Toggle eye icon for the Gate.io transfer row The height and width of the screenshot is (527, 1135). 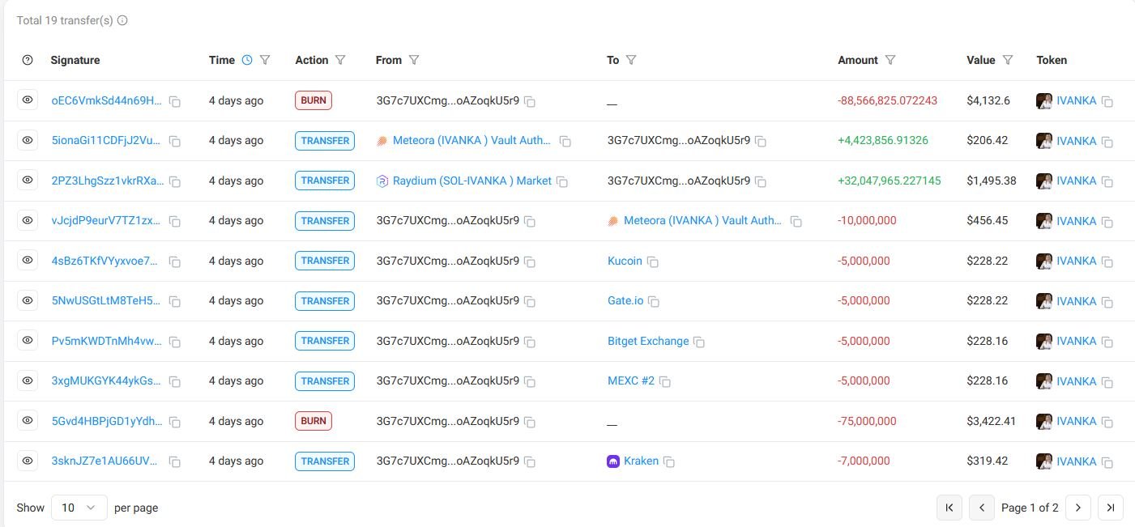pos(28,300)
